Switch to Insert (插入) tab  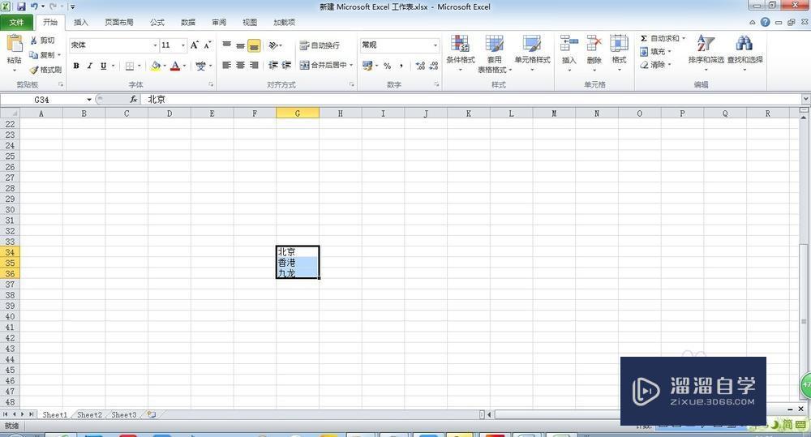click(81, 22)
